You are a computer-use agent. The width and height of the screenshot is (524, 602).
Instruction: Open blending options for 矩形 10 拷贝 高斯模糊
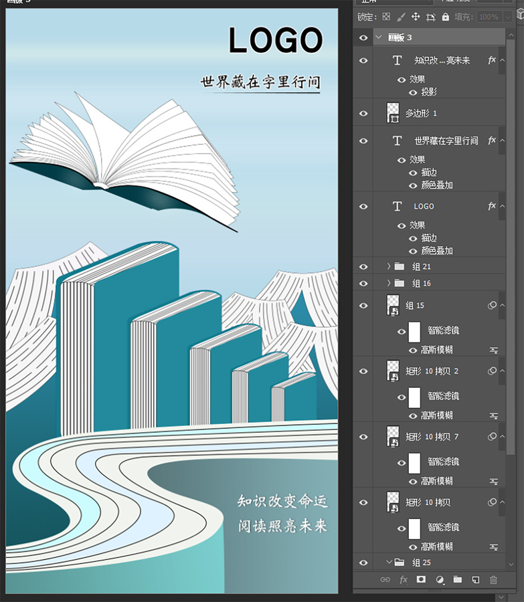click(x=494, y=547)
